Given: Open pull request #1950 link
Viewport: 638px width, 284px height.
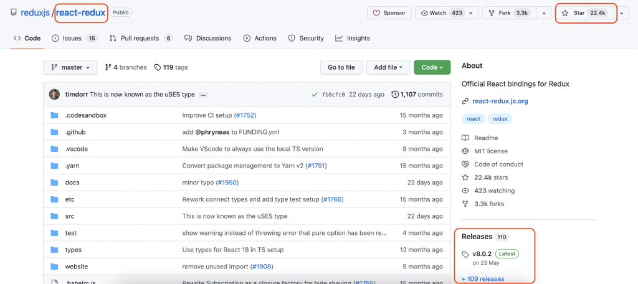Looking at the screenshot, I should [227, 182].
